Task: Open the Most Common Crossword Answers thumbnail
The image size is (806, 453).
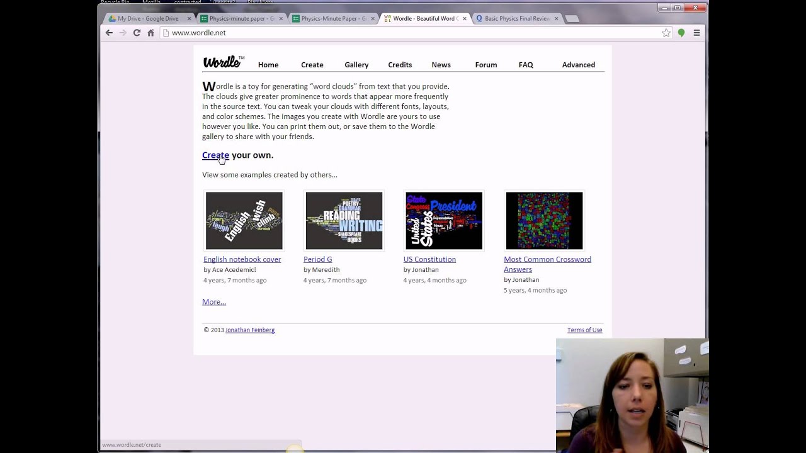Action: pyautogui.click(x=544, y=221)
